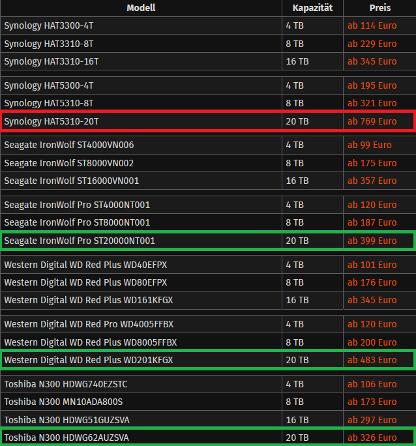
Task: Open the 'ab 200 Euro' price link
Action: point(372,342)
